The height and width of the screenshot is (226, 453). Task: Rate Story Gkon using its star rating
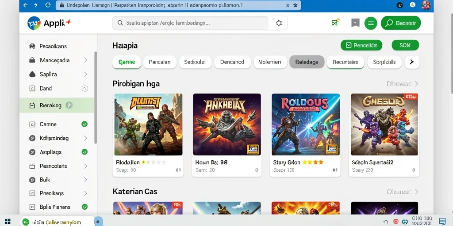(x=313, y=162)
